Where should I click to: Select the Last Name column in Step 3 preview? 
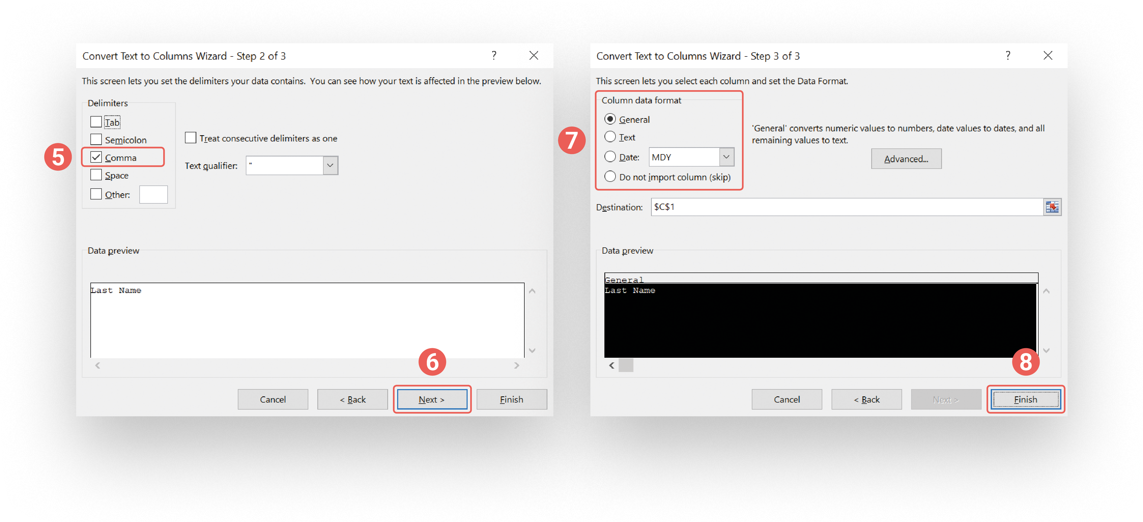click(820, 320)
